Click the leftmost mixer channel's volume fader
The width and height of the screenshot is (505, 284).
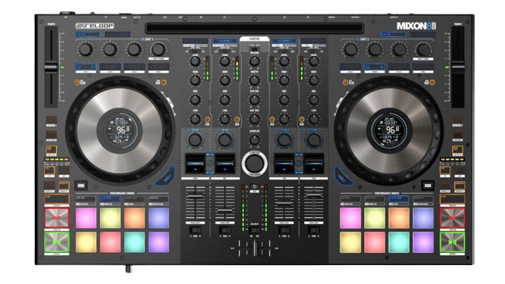point(195,195)
